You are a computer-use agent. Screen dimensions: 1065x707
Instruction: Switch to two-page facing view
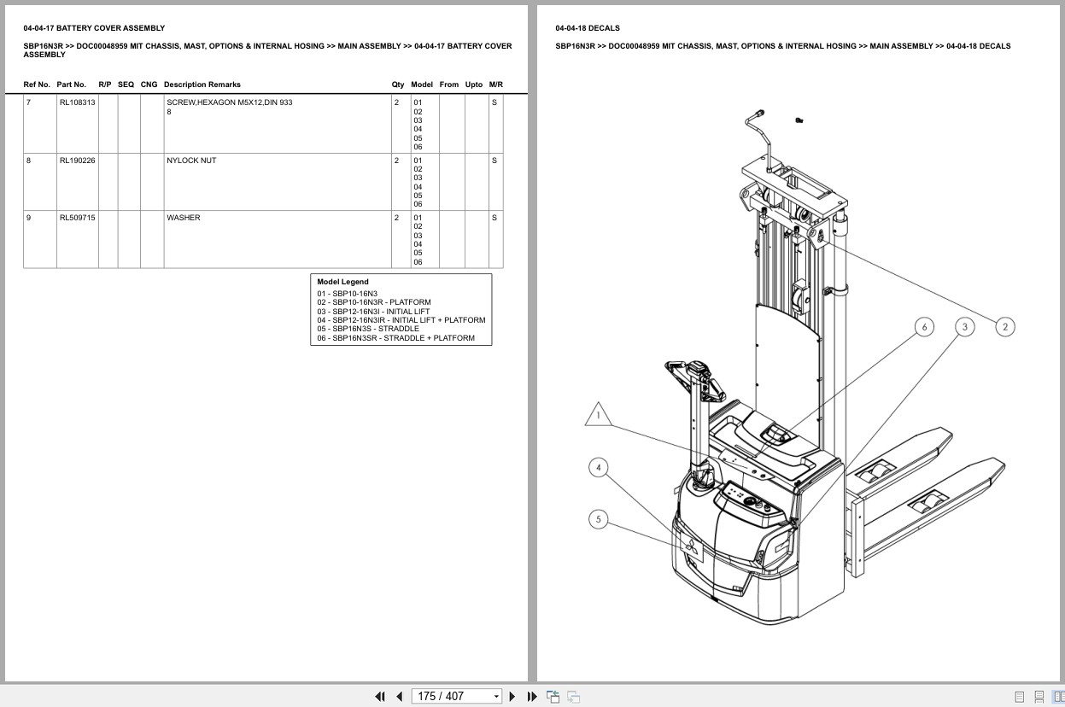[x=1058, y=697]
